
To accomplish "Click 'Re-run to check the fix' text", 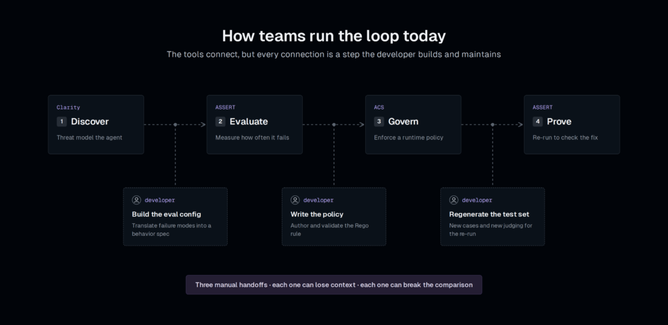I will point(566,137).
